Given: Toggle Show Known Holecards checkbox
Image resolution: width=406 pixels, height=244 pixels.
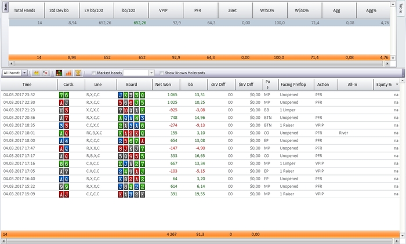Looking at the screenshot, I should [x=162, y=73].
